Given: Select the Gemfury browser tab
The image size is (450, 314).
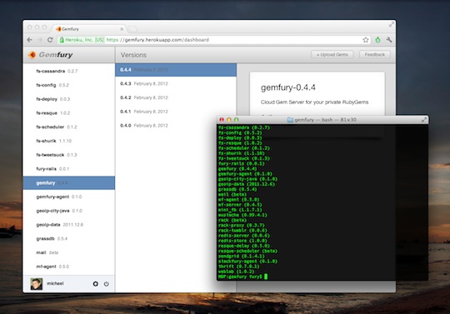Looking at the screenshot, I should (x=89, y=28).
